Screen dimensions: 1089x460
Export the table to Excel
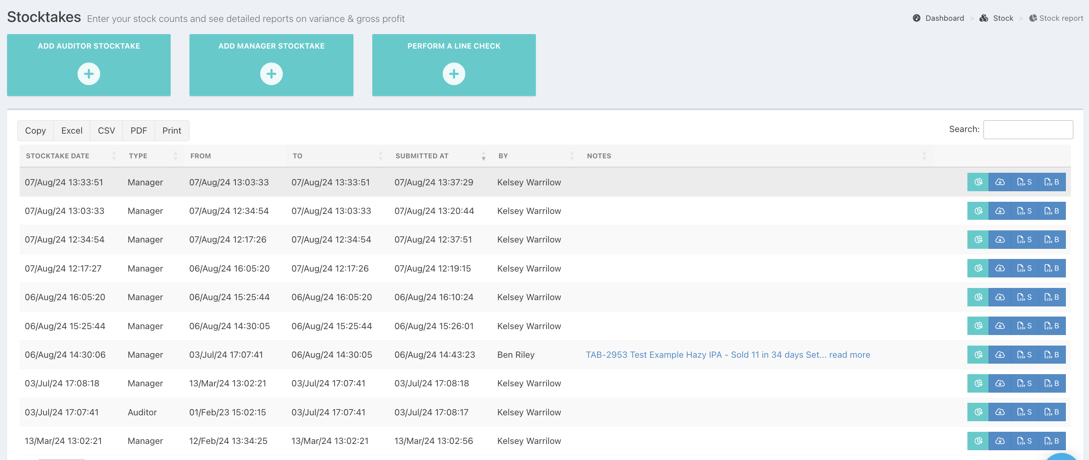(72, 130)
